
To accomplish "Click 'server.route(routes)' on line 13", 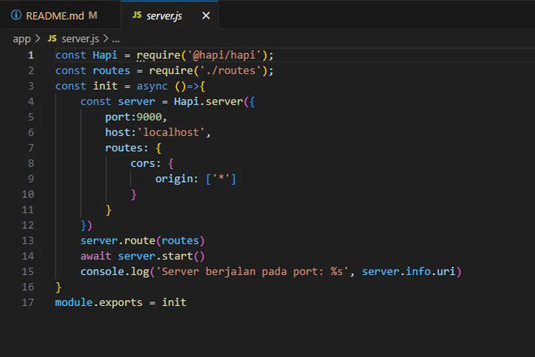I will pos(142,240).
